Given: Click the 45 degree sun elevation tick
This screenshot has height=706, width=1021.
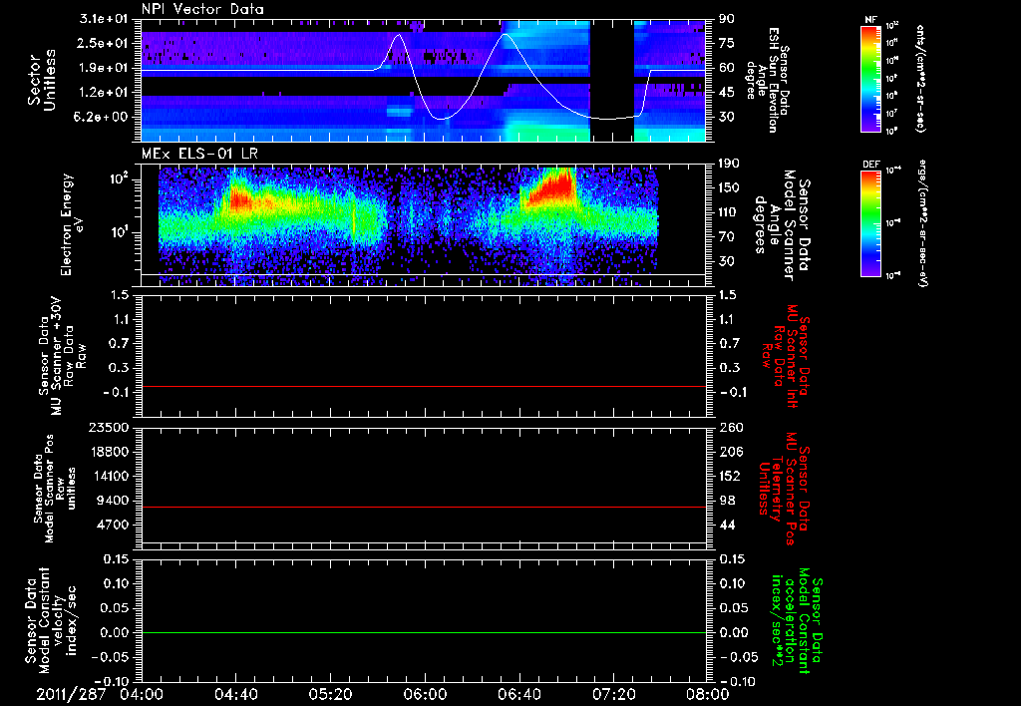Looking at the screenshot, I should 727,93.
